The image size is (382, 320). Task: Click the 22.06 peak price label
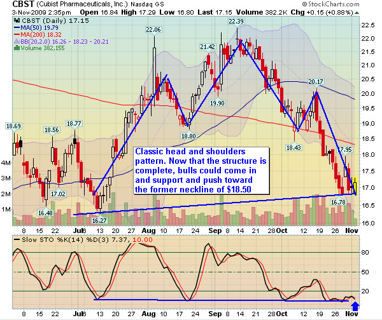153,30
